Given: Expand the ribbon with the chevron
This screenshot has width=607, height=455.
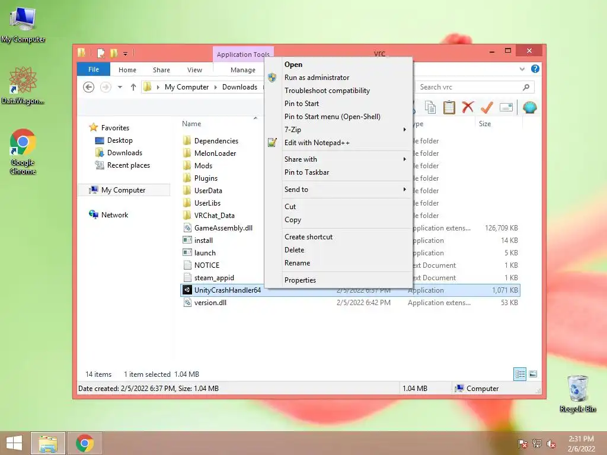Looking at the screenshot, I should (x=522, y=69).
